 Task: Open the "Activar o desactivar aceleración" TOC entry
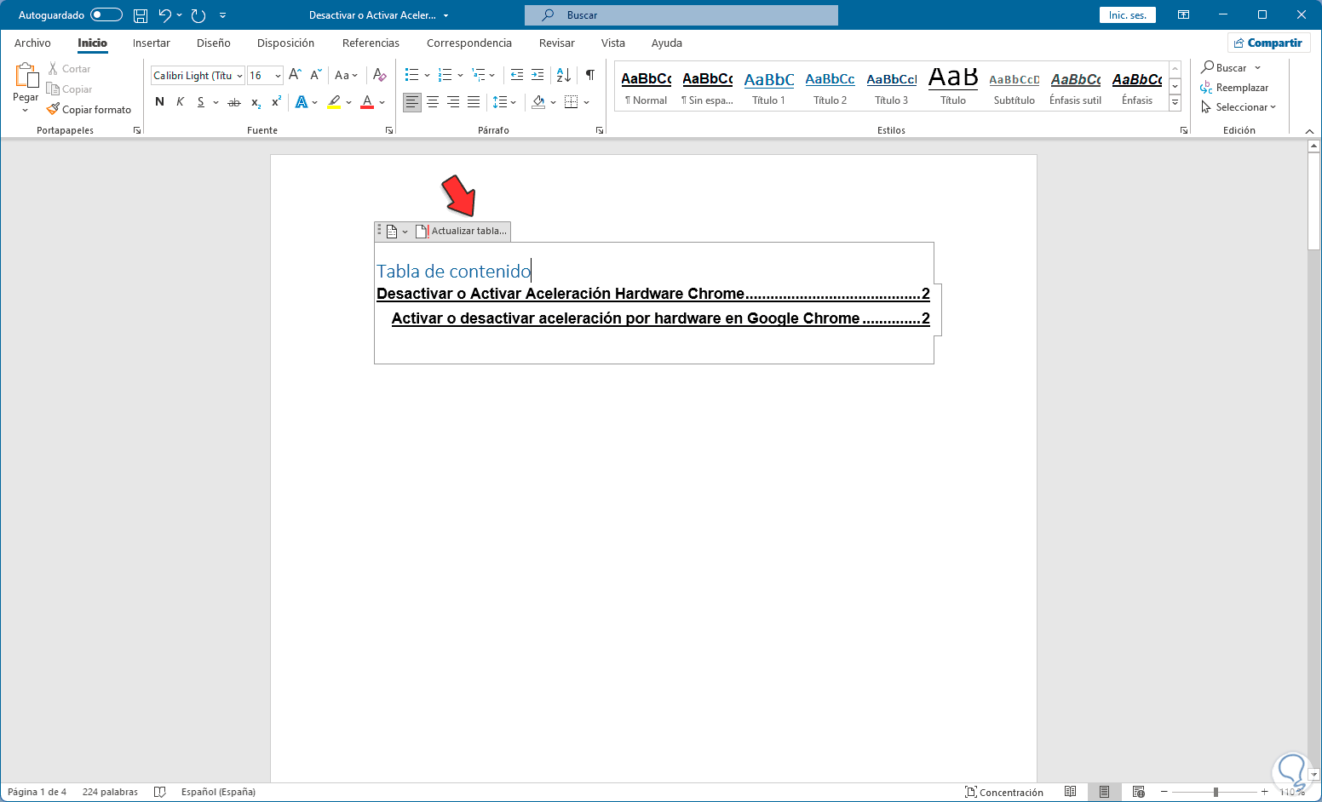[660, 318]
